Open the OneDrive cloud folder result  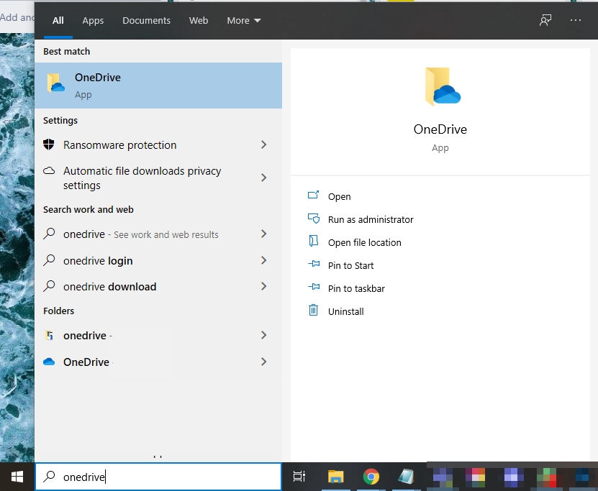pyautogui.click(x=158, y=362)
